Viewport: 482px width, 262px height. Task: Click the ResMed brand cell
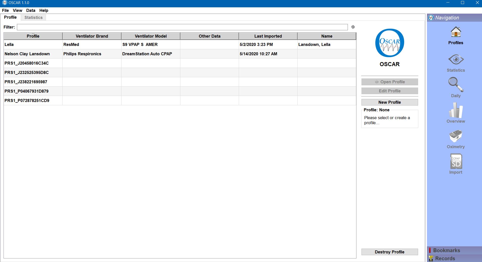pyautogui.click(x=92, y=44)
